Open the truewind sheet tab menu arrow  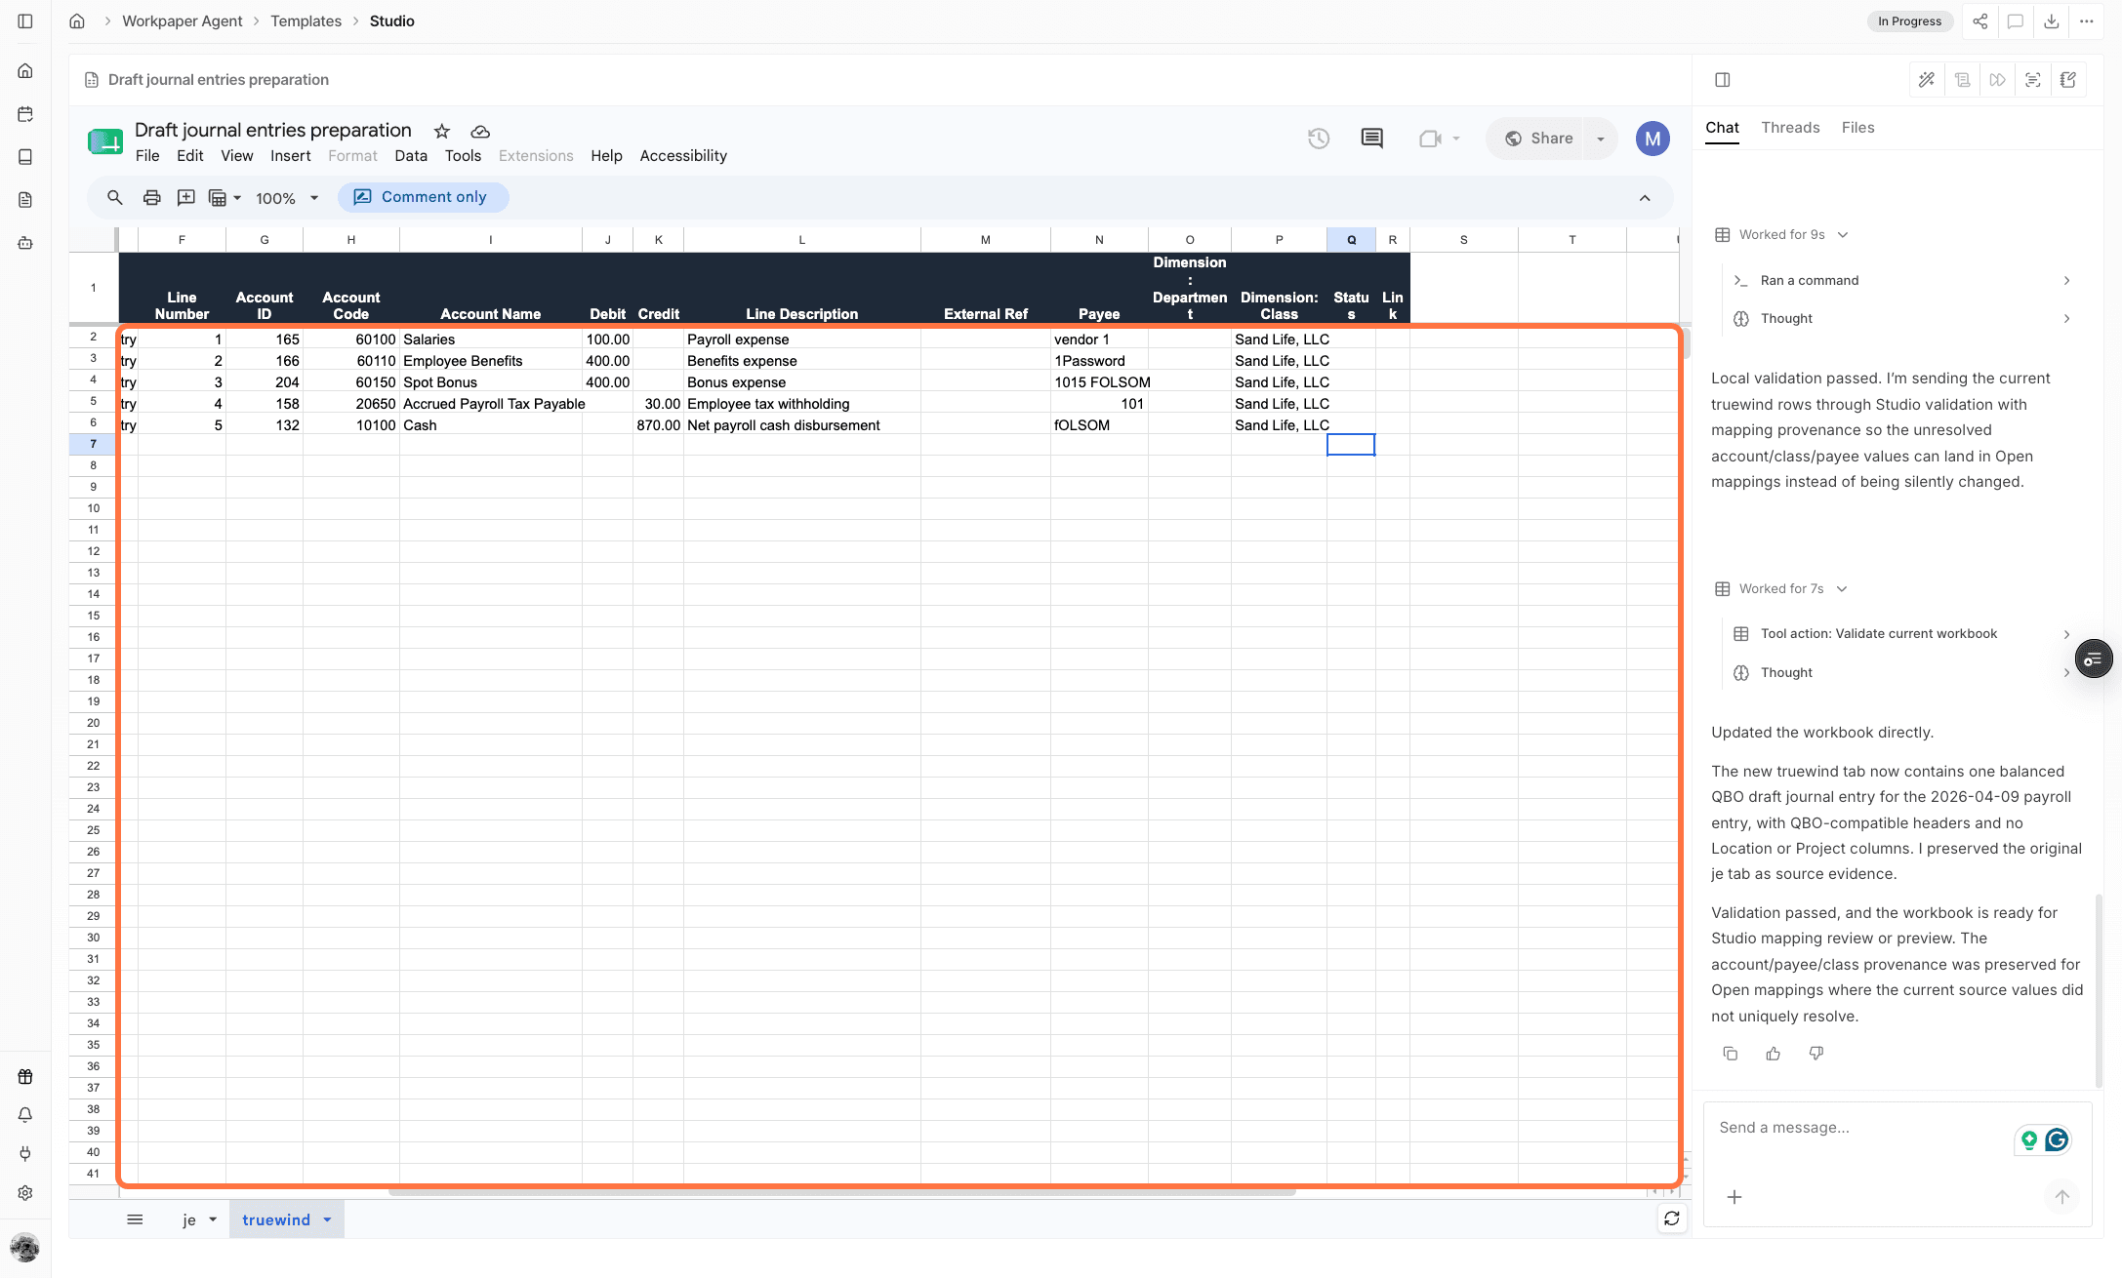pyautogui.click(x=328, y=1219)
